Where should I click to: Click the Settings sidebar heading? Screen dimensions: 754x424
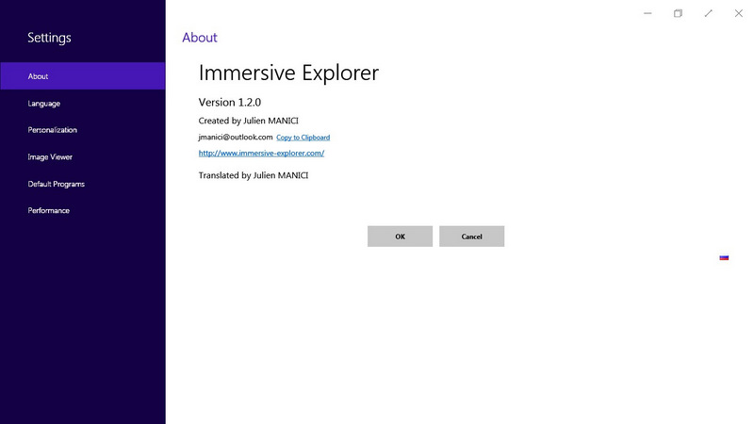tap(49, 38)
